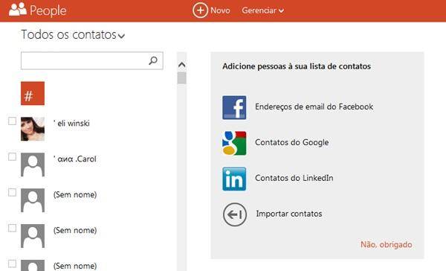Tick checkbox next to ' αиα .Carol
Image resolution: width=446 pixels, height=271 pixels.
pyautogui.click(x=12, y=157)
